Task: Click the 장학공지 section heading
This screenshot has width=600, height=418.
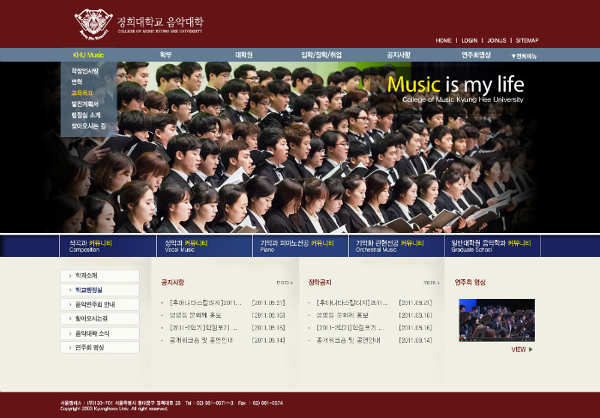Action: 320,283
